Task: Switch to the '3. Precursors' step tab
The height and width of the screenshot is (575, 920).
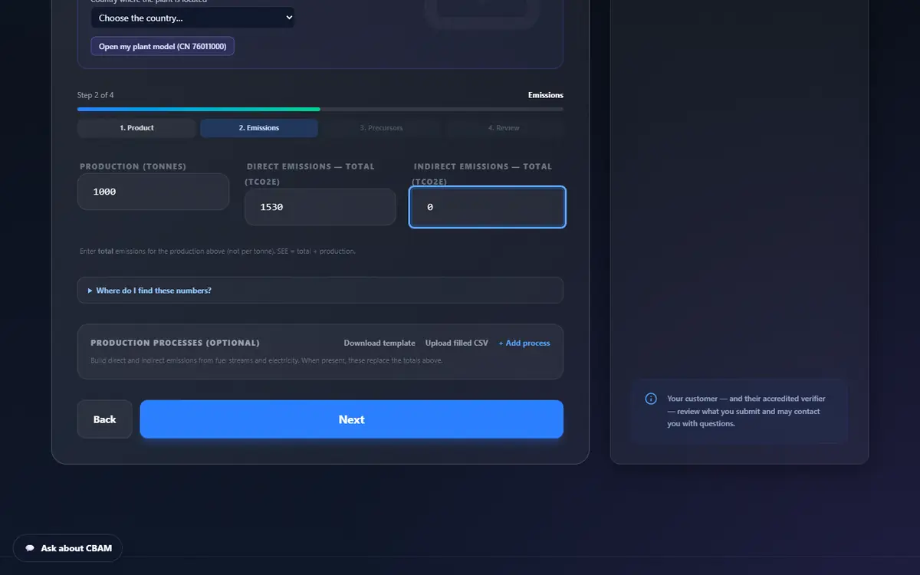Action: (382, 128)
